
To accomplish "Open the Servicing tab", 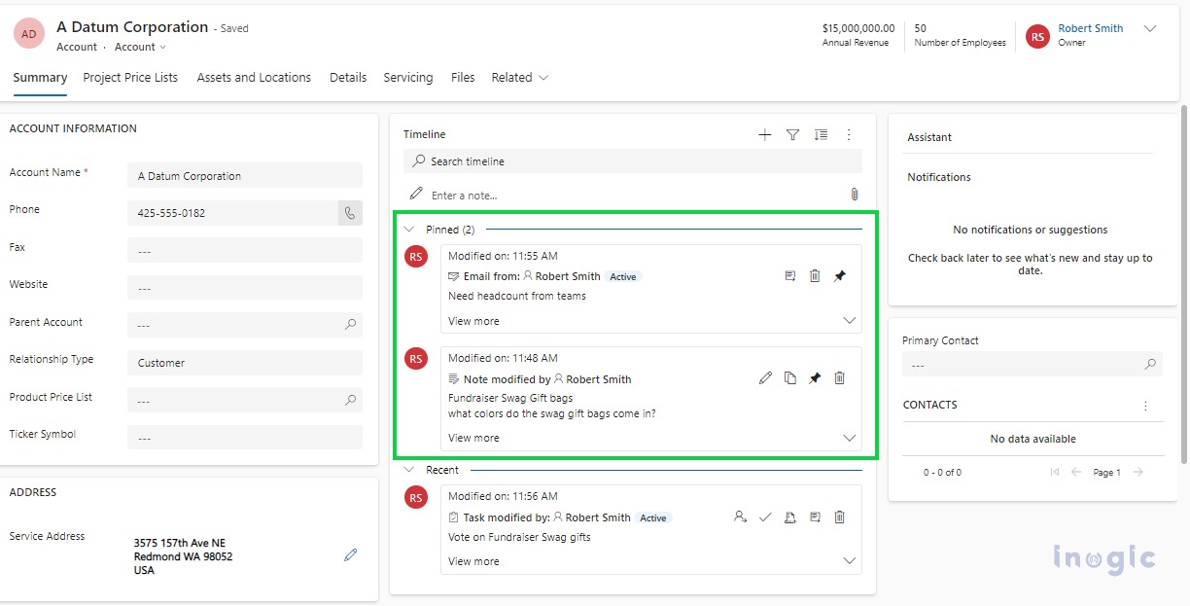I will pos(408,78).
